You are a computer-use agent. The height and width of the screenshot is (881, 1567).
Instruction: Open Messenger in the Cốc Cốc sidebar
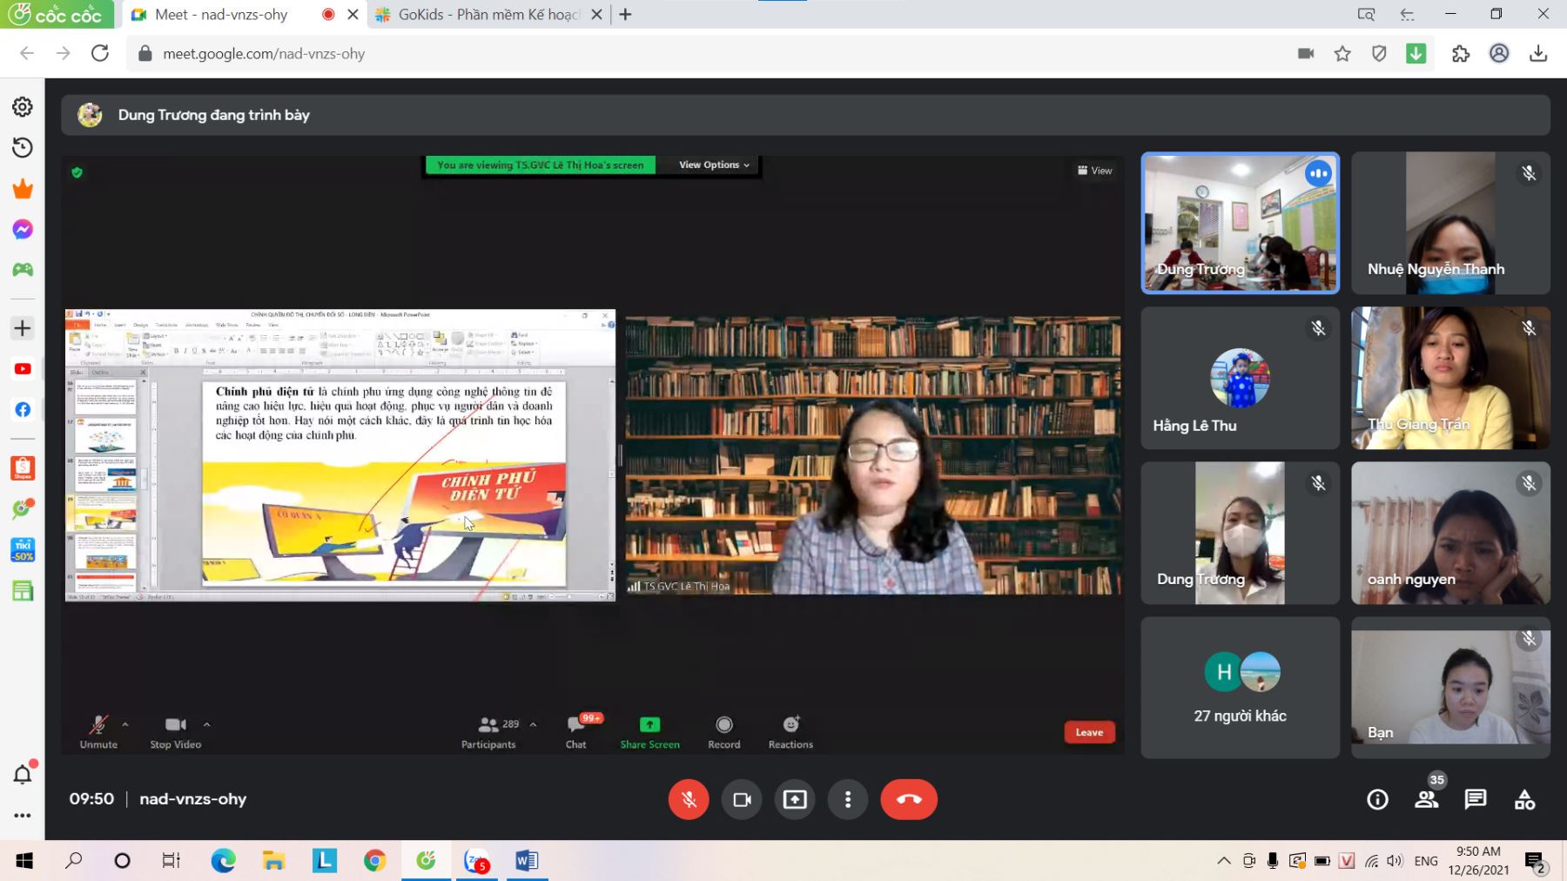(23, 229)
